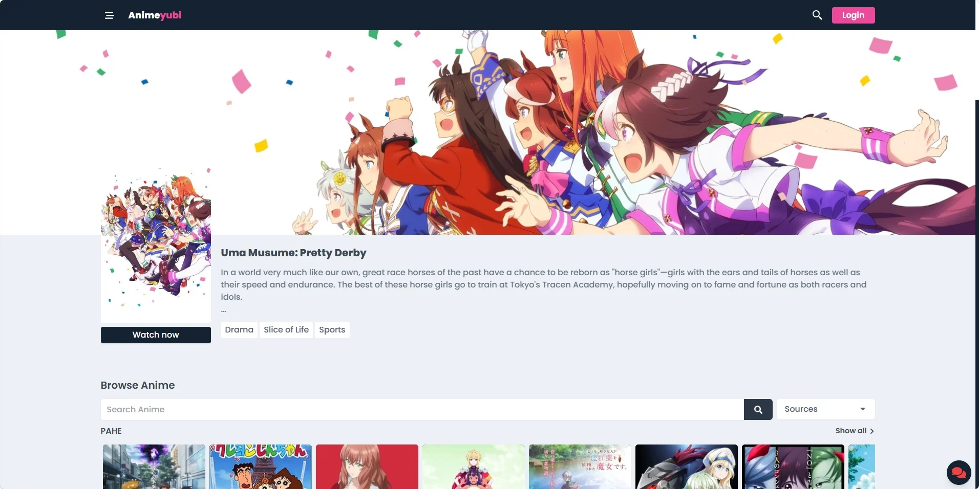Open the purple-haired character dark thumbnail
The height and width of the screenshot is (489, 979).
point(793,466)
